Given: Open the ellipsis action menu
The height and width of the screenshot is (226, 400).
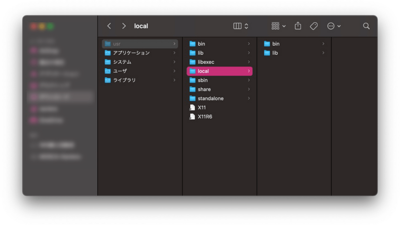Looking at the screenshot, I should pos(334,26).
